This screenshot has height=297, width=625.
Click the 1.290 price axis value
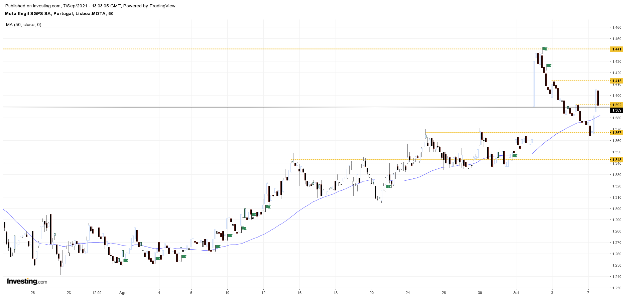coord(617,220)
